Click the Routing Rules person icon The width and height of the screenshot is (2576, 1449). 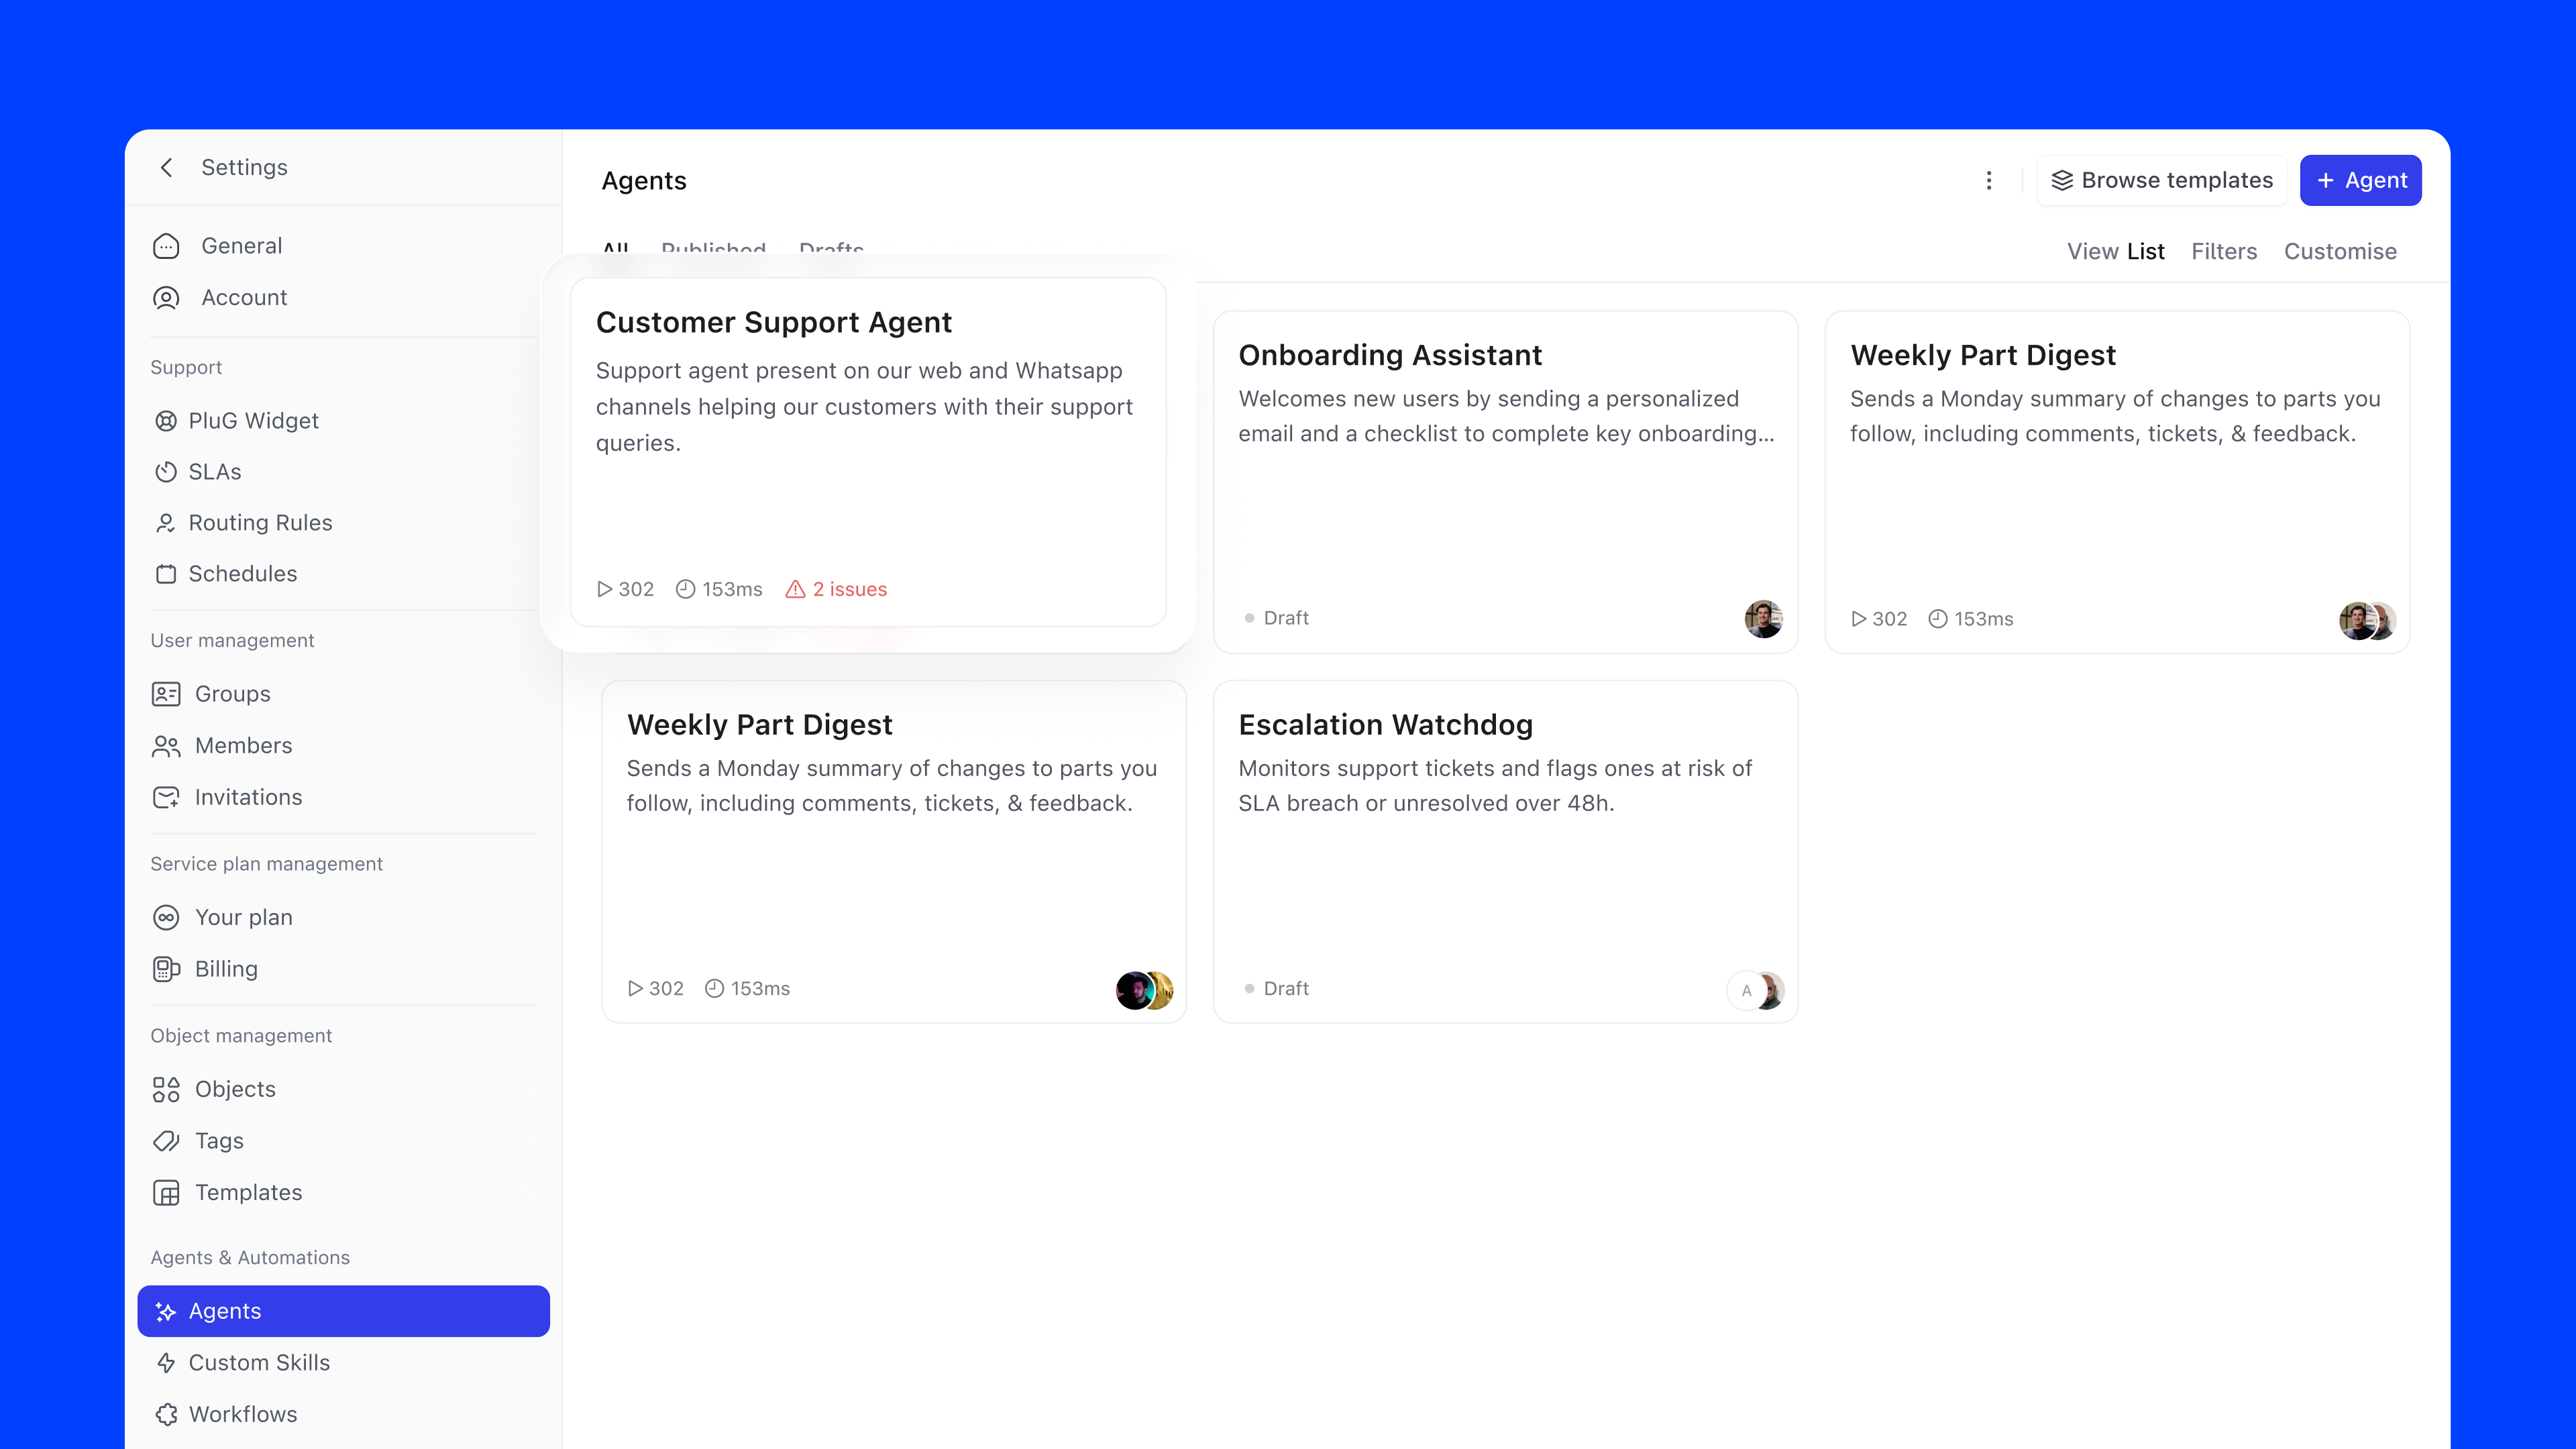point(166,523)
